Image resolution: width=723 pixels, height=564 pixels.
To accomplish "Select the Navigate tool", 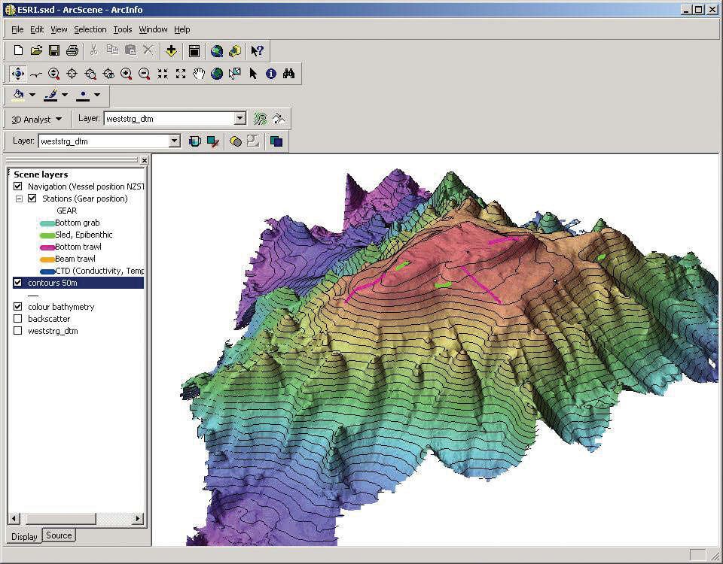I will [18, 74].
